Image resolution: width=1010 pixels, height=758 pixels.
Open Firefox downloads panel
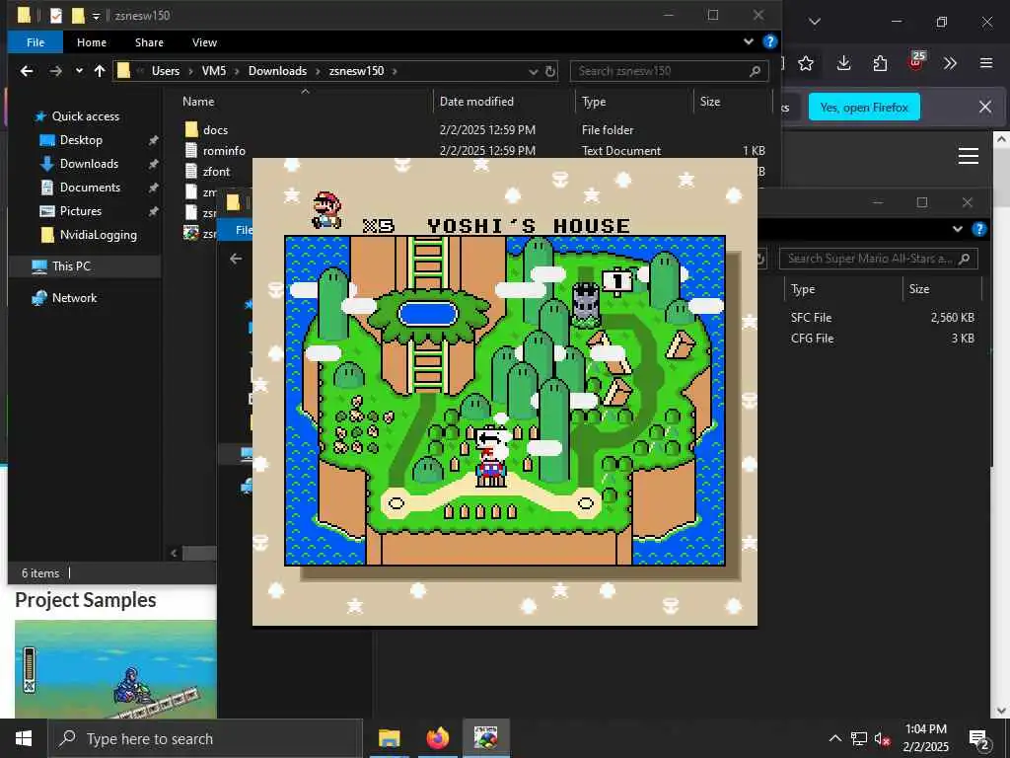[x=843, y=63]
